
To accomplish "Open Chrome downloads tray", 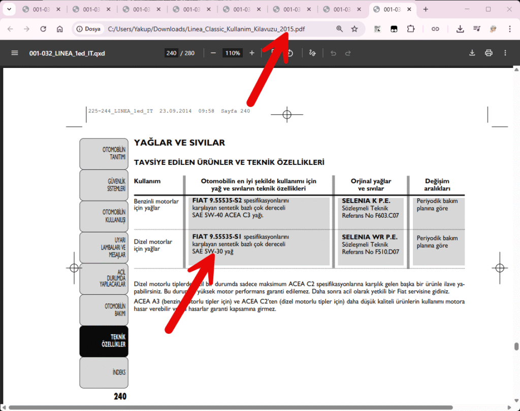I will [x=460, y=29].
